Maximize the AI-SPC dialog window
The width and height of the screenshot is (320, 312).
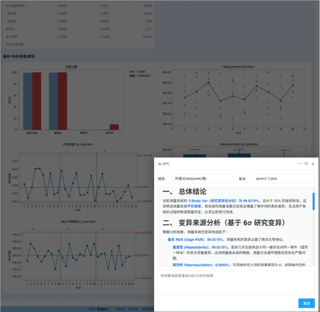pos(306,163)
